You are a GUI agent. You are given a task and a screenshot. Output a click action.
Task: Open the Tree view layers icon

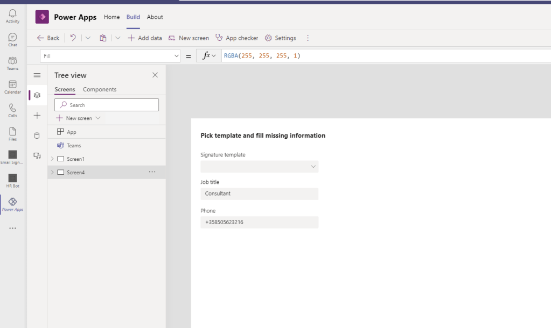point(37,95)
